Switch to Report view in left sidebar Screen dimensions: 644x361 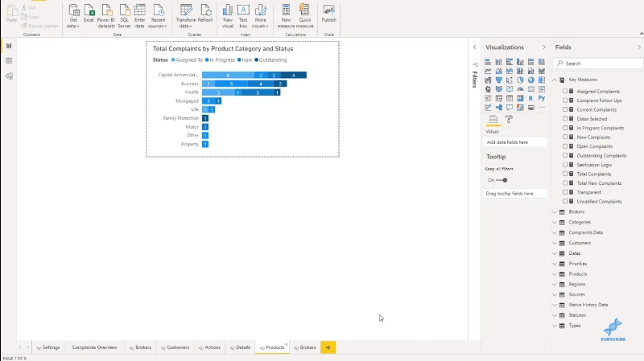pyautogui.click(x=9, y=46)
